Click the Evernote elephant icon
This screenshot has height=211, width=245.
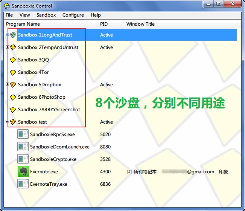click(x=23, y=171)
